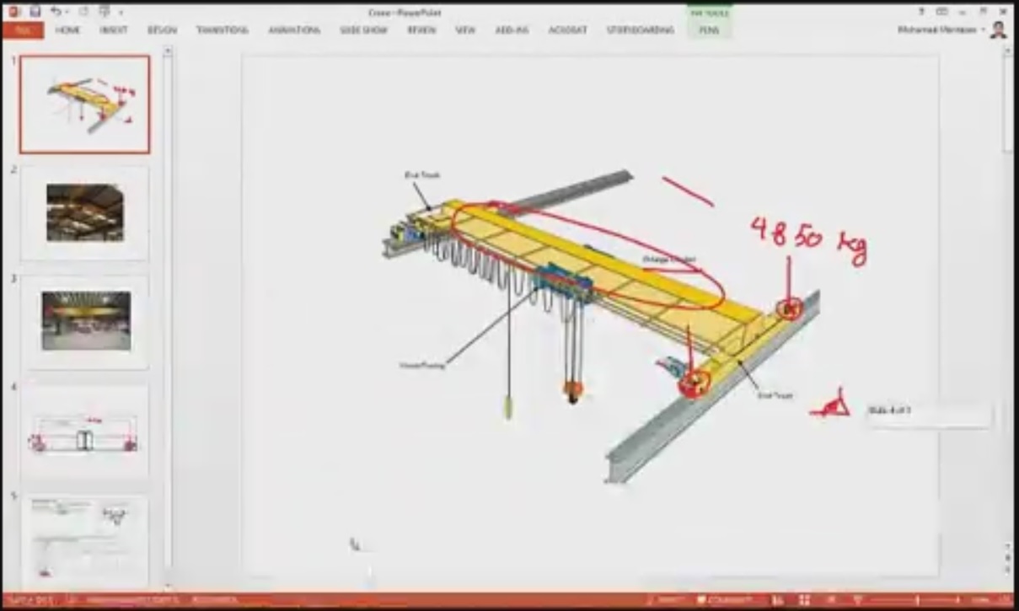This screenshot has height=611, width=1019.
Task: Toggle Ribbon Display Options button
Action: pos(942,12)
